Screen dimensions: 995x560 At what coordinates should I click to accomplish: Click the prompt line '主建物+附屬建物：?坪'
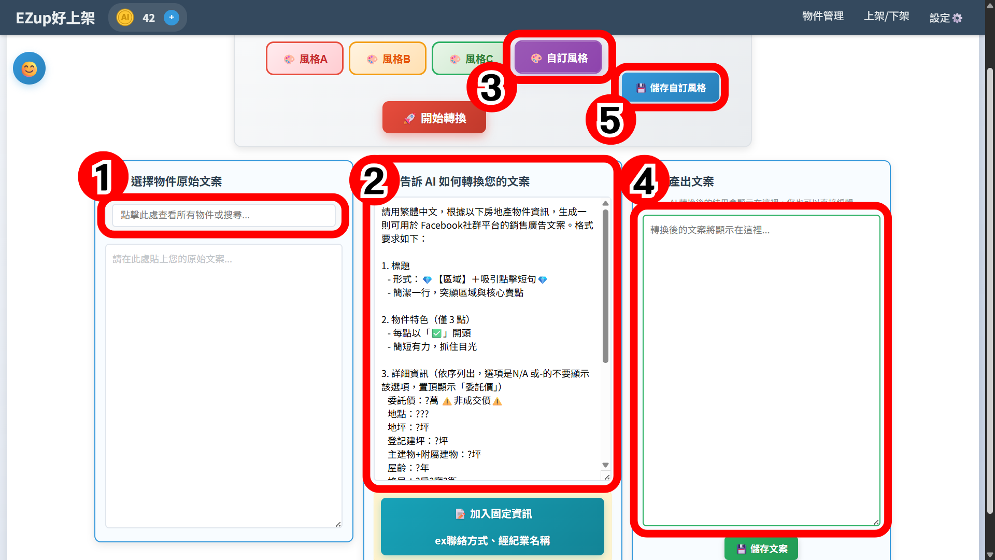pos(434,455)
